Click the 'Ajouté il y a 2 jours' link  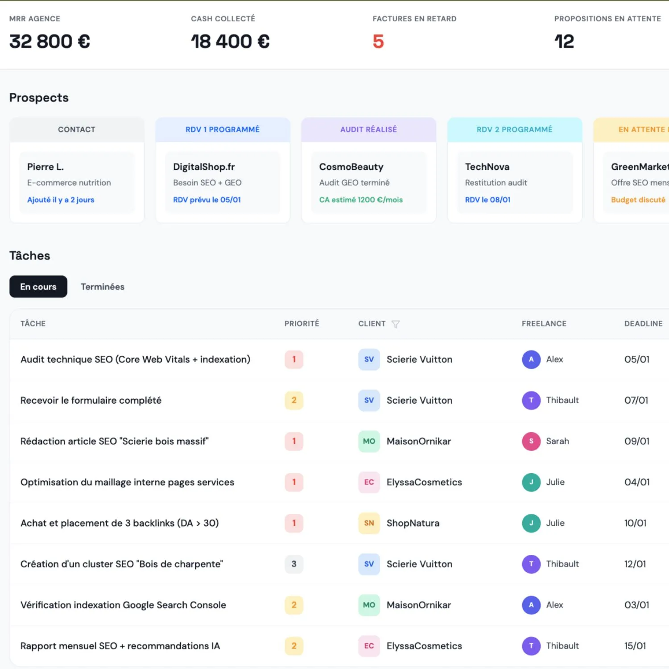tap(61, 200)
